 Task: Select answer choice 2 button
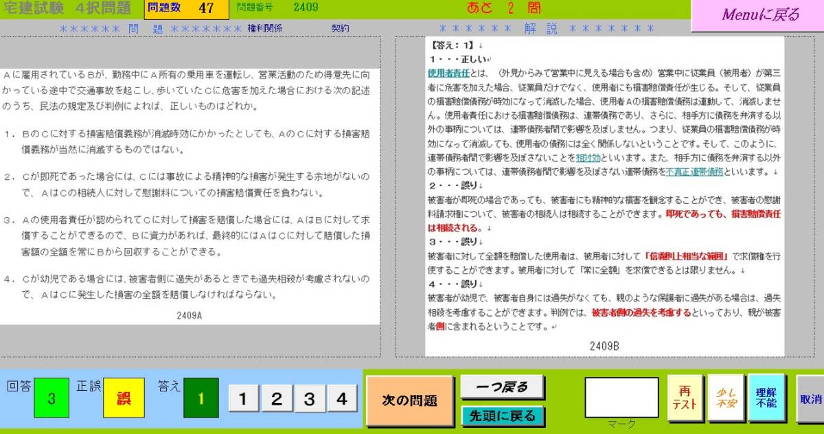coord(276,399)
